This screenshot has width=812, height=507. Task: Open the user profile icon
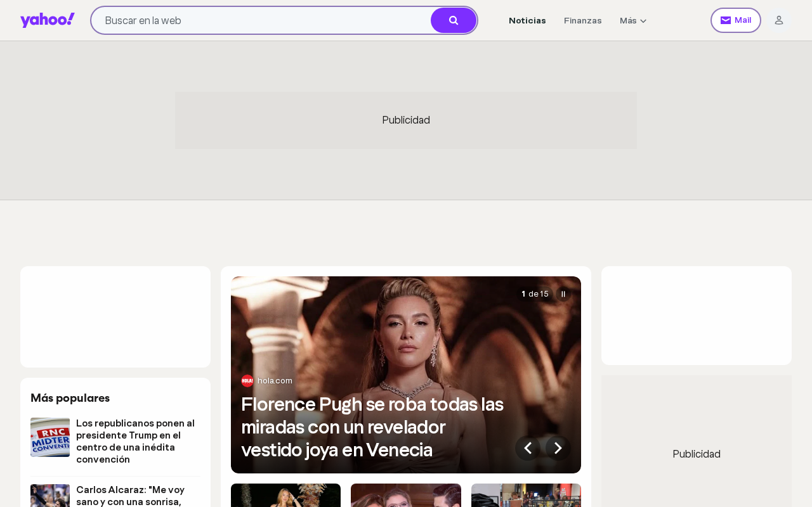point(779,20)
